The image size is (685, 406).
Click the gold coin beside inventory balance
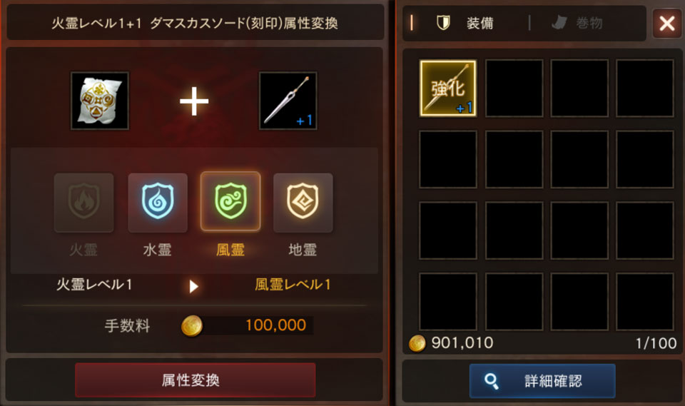pos(417,343)
